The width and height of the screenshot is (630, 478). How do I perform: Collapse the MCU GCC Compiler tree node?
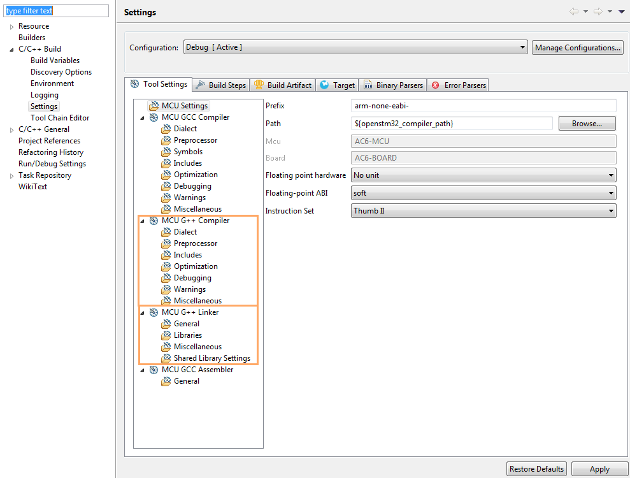click(142, 118)
